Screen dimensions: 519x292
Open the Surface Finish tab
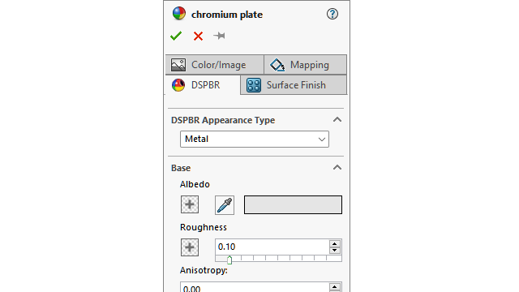pyautogui.click(x=294, y=85)
